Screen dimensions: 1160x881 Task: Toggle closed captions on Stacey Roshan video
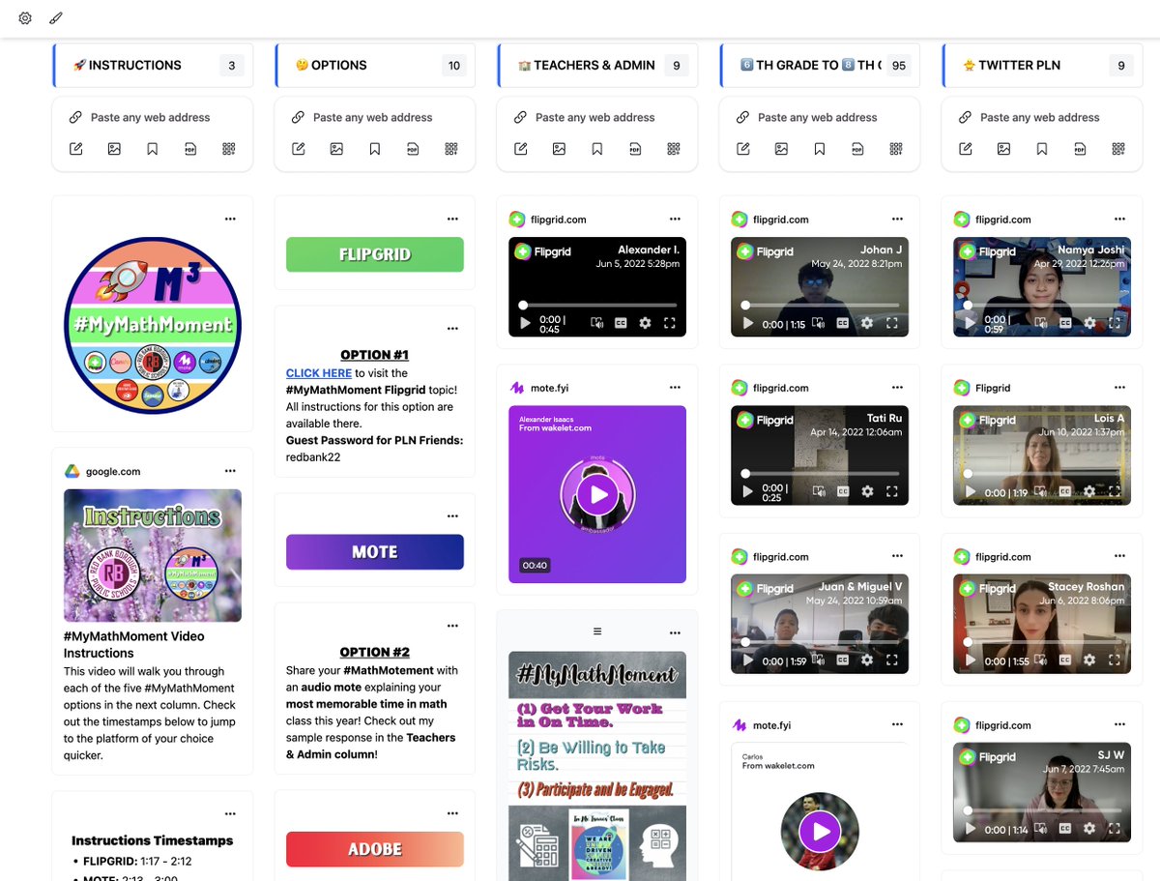pyautogui.click(x=1065, y=661)
